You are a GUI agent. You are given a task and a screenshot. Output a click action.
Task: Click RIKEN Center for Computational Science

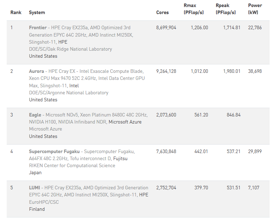[x=72, y=165]
